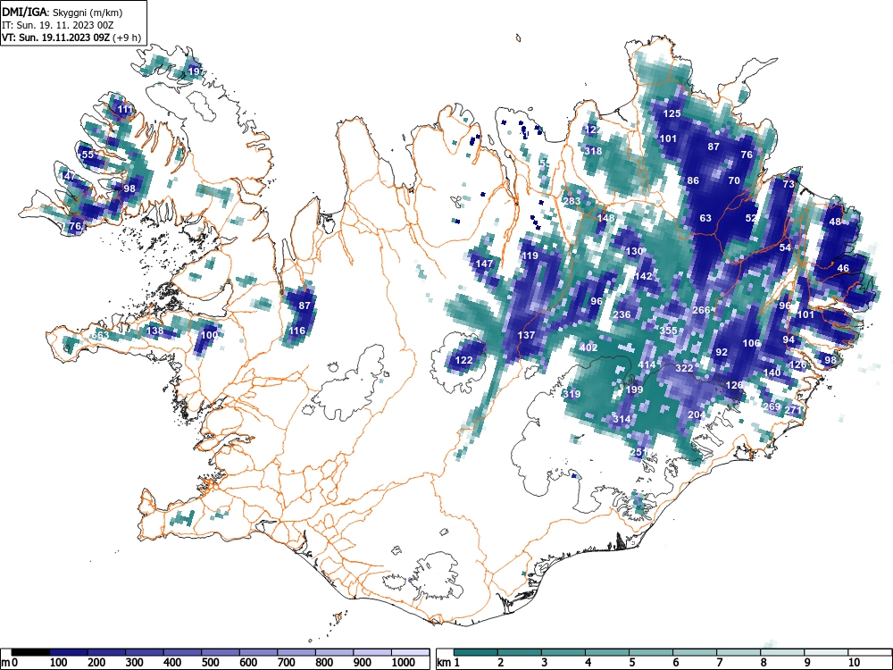Select the light 8–9 km legend swatch
This screenshot has height=670, width=893.
point(782,652)
